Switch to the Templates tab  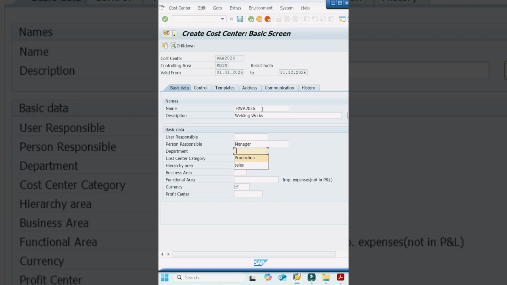(x=225, y=88)
